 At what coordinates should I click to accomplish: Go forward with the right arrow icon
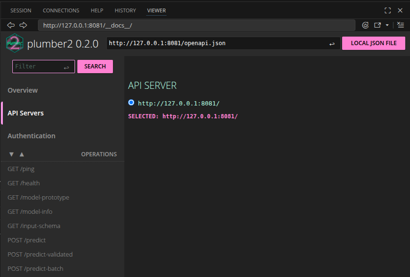(23, 25)
